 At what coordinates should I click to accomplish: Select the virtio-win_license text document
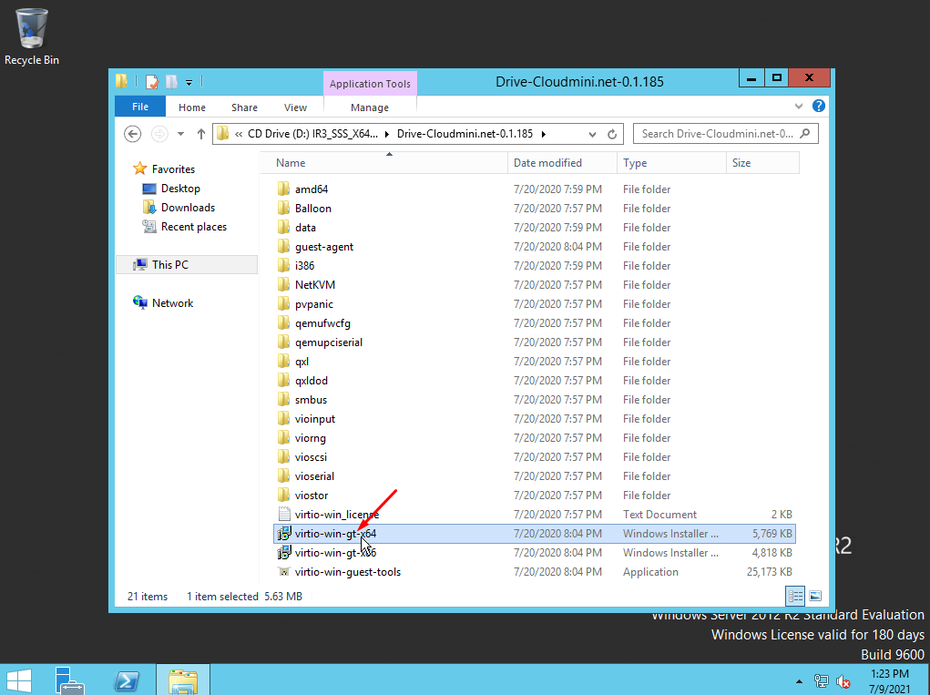click(336, 514)
